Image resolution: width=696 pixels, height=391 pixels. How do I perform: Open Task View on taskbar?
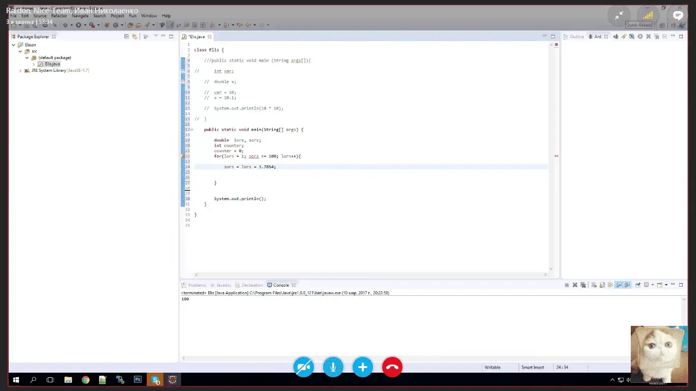tap(50, 380)
